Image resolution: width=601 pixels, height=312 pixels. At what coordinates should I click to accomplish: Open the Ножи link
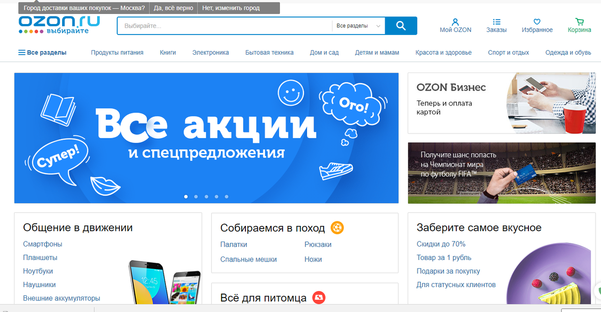pyautogui.click(x=313, y=259)
